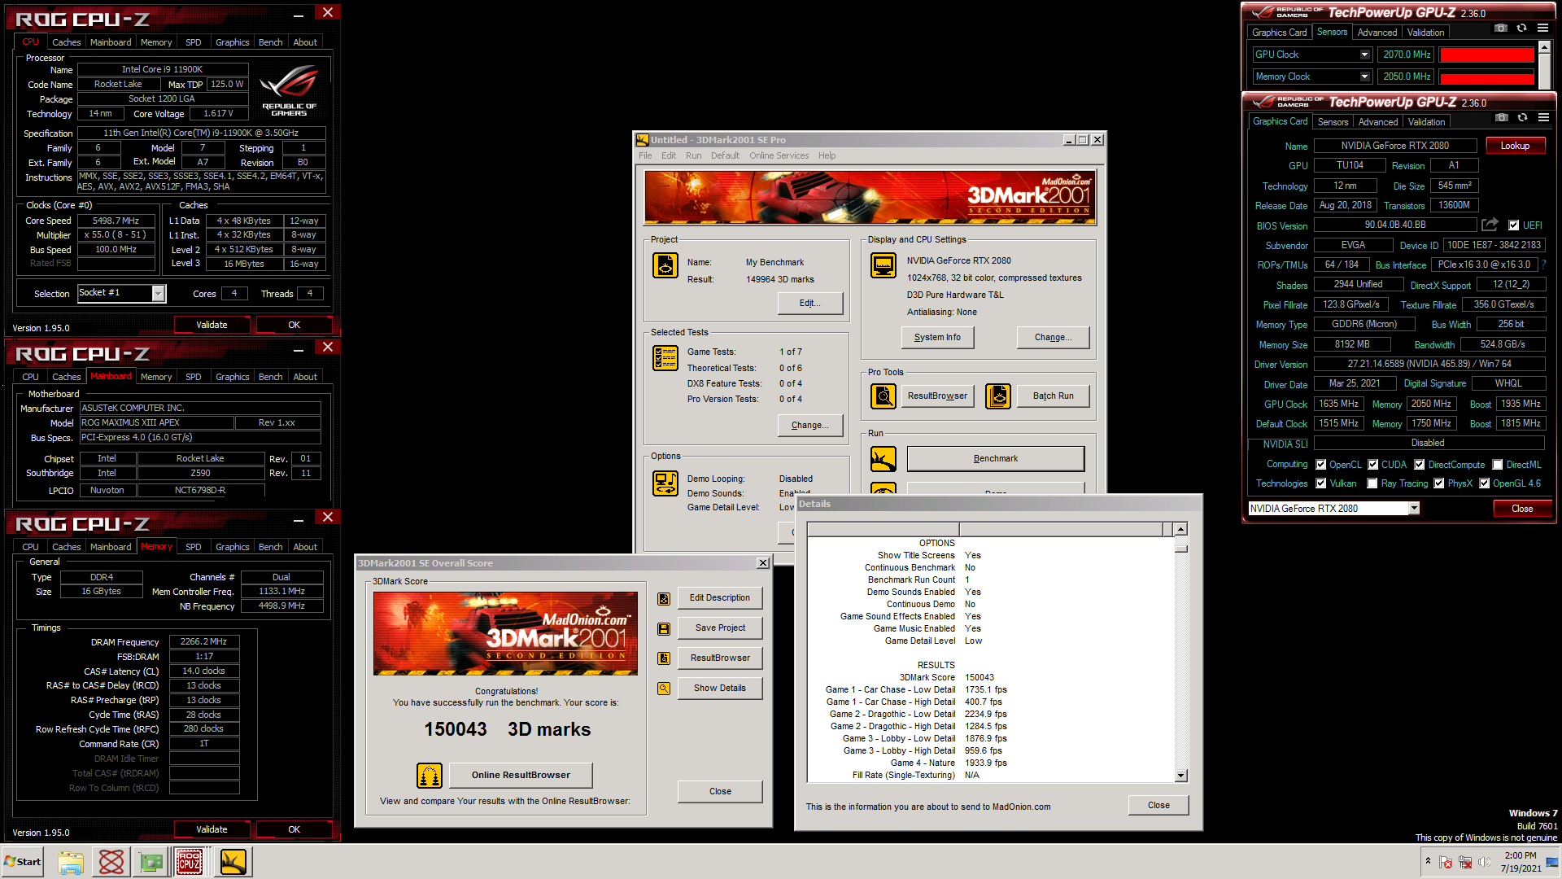Screen dimensions: 1562x879
Task: Toggle the OpenCL checkbox
Action: [x=1321, y=465]
